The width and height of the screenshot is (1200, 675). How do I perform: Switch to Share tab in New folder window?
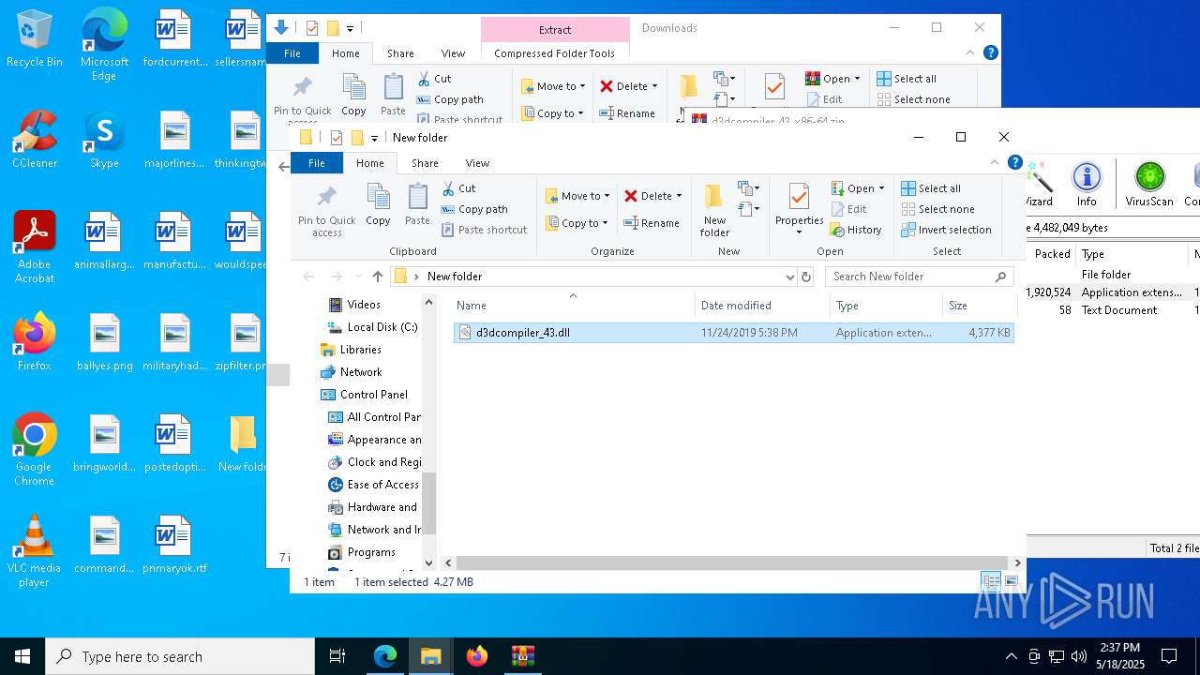(x=425, y=163)
